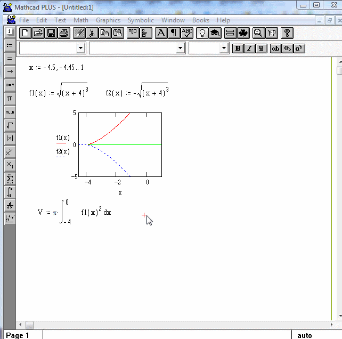This screenshot has height=339, width=342.
Task: Open the Symbolic menu
Action: [x=141, y=20]
